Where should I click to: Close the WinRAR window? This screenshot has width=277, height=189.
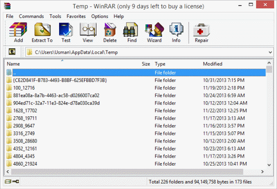(x=265, y=5)
